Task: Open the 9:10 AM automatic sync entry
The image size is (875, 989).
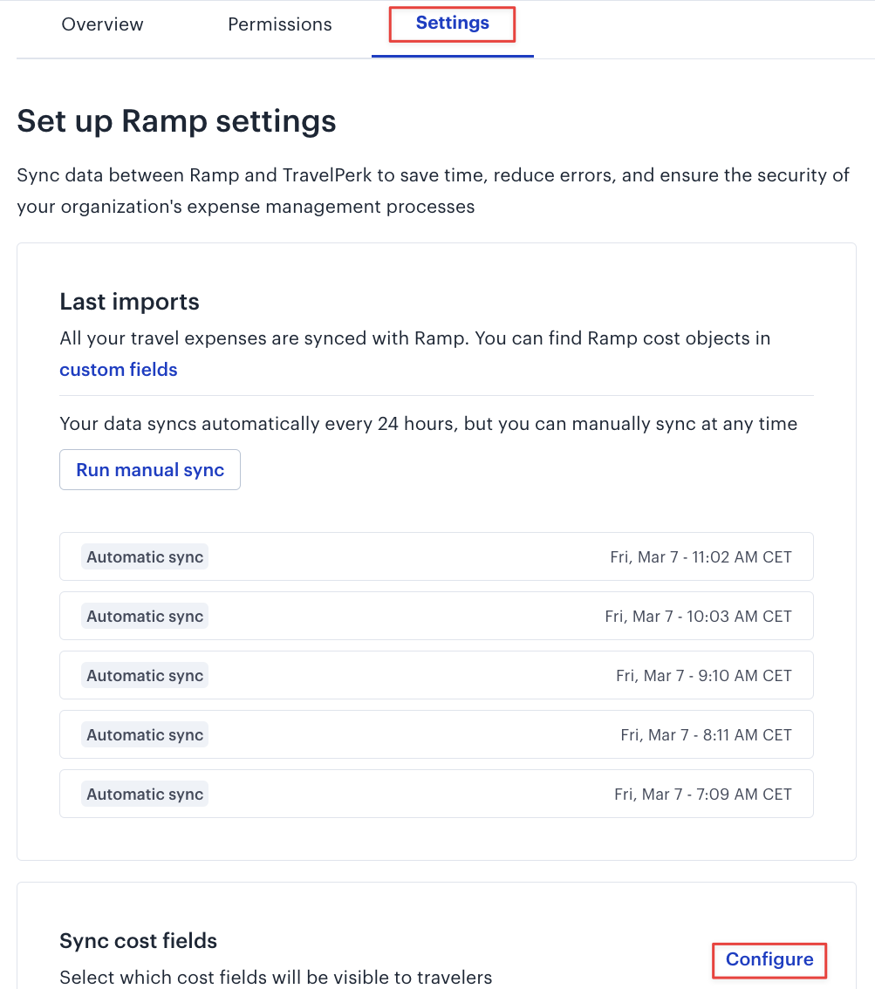Action: point(436,676)
